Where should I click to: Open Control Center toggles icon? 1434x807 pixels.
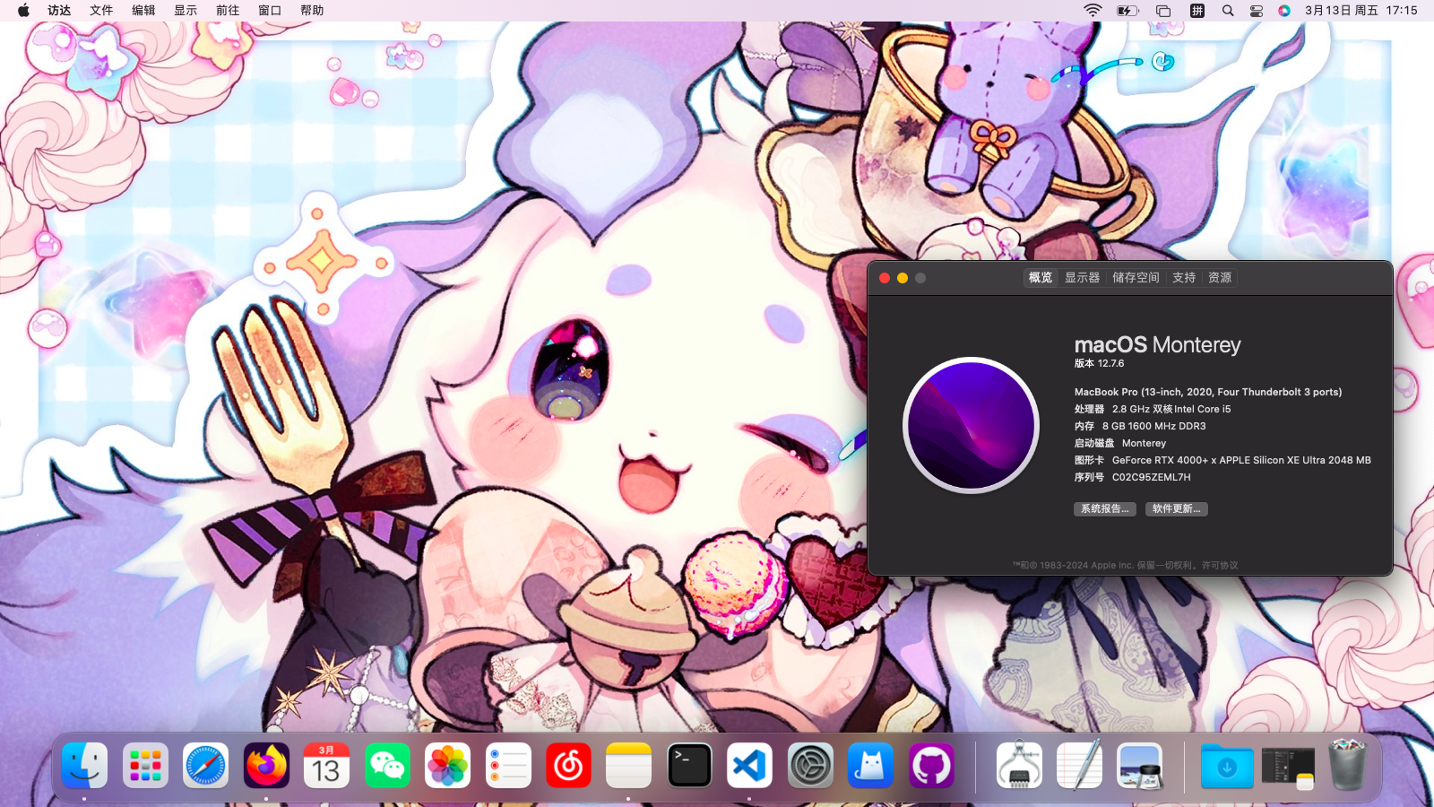pyautogui.click(x=1257, y=11)
